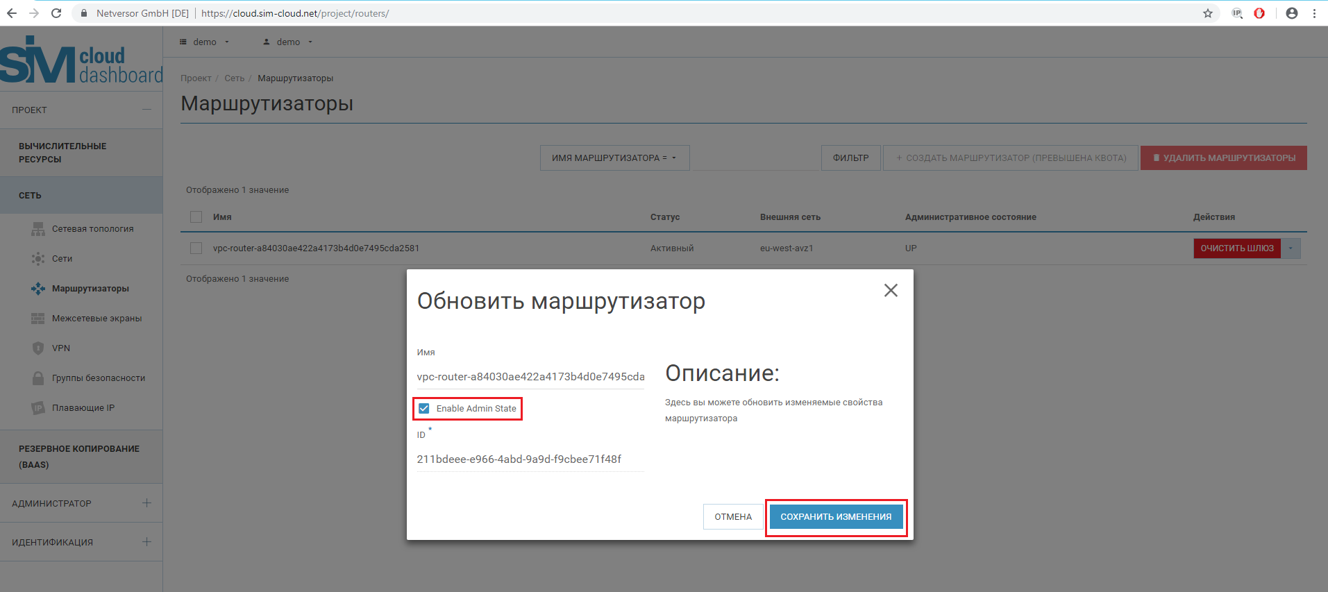Click the router Name input field

click(530, 377)
